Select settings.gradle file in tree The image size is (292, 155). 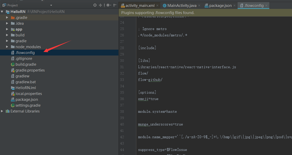[x=28, y=105]
